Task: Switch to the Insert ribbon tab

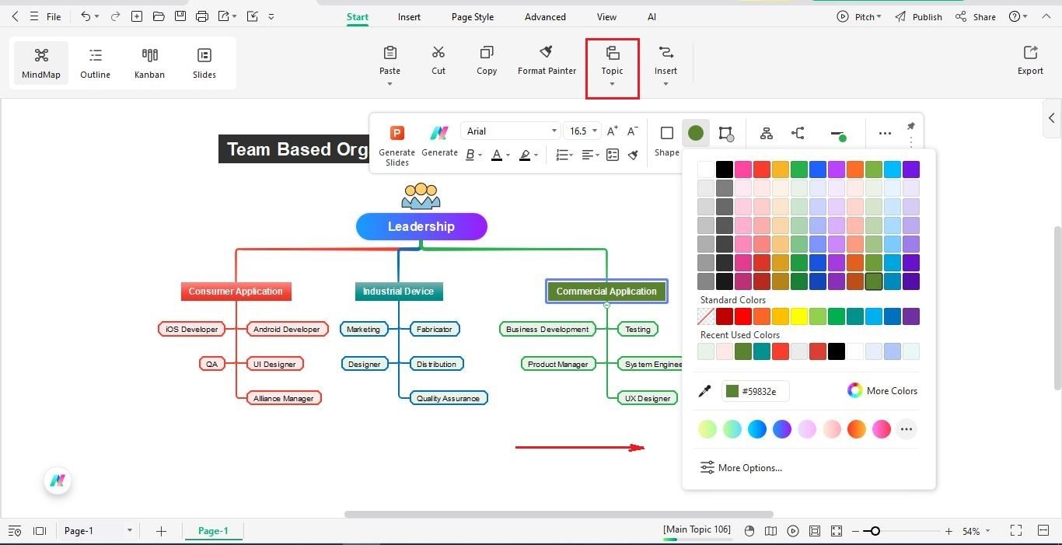Action: [x=409, y=16]
